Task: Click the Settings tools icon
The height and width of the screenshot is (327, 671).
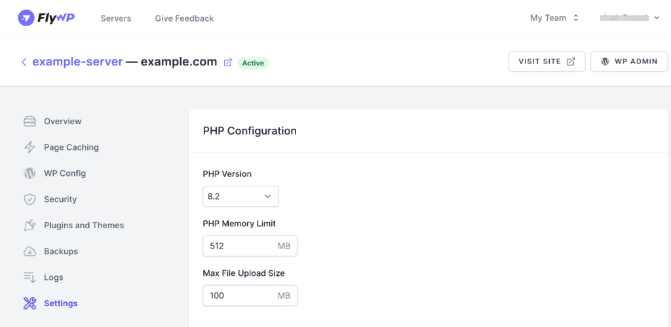Action: point(29,303)
